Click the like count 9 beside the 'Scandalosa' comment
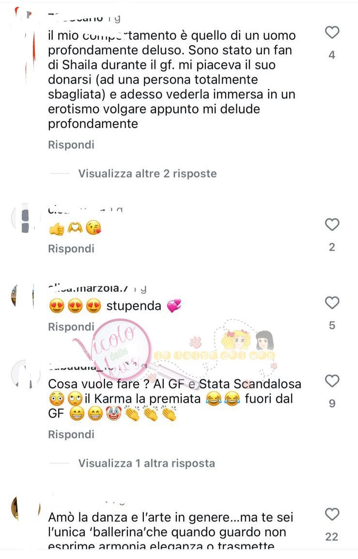Screen dimensions: 358x559 pos(332,404)
